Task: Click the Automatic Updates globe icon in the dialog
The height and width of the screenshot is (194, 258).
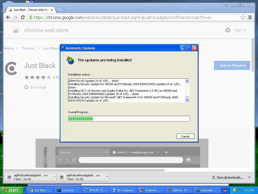Action: [70, 60]
